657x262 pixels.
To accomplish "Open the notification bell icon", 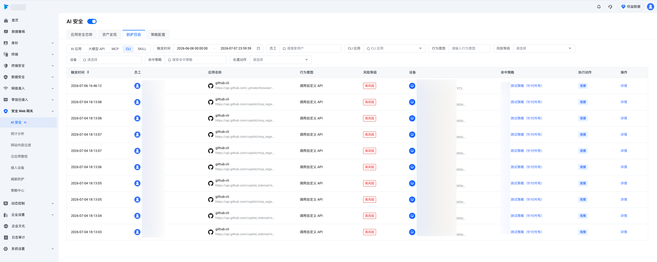I will point(599,7).
